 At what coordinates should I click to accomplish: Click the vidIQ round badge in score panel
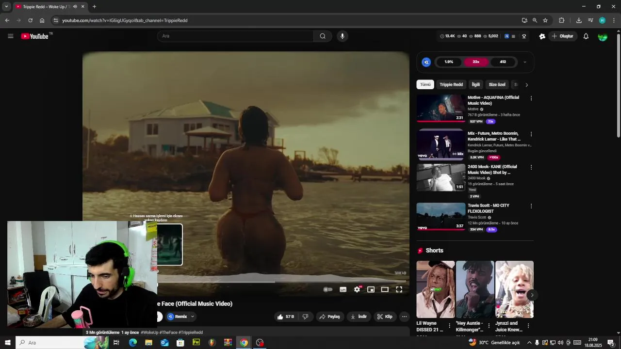[426, 62]
